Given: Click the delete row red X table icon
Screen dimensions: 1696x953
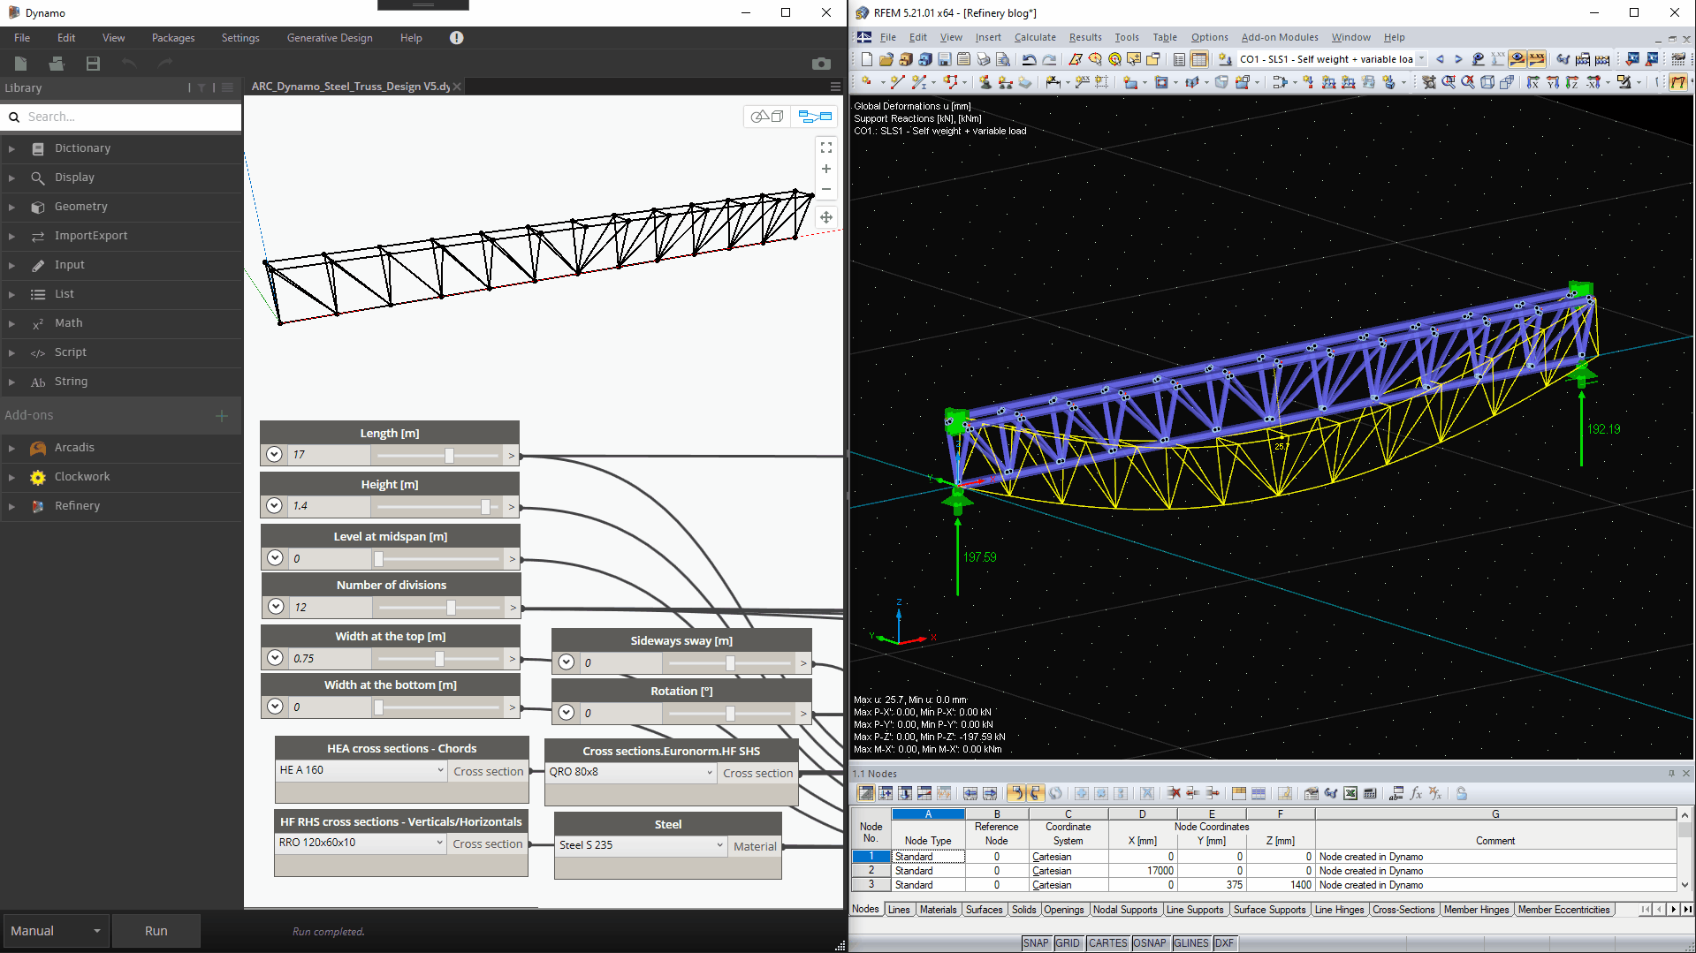Looking at the screenshot, I should pos(1174,793).
